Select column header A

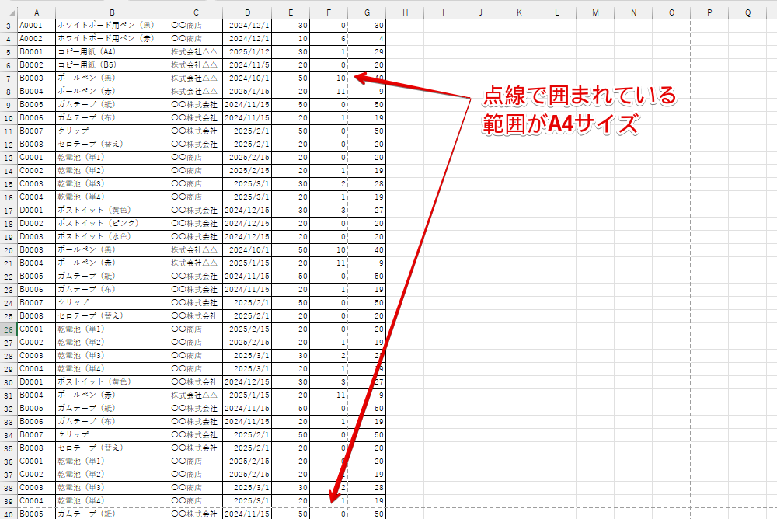point(37,12)
